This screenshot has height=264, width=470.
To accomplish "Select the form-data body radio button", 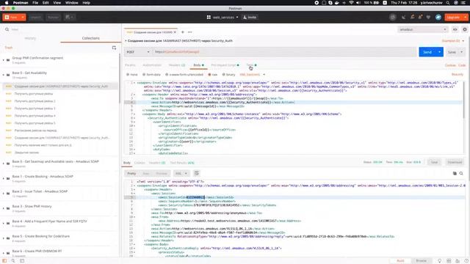I will [x=144, y=75].
